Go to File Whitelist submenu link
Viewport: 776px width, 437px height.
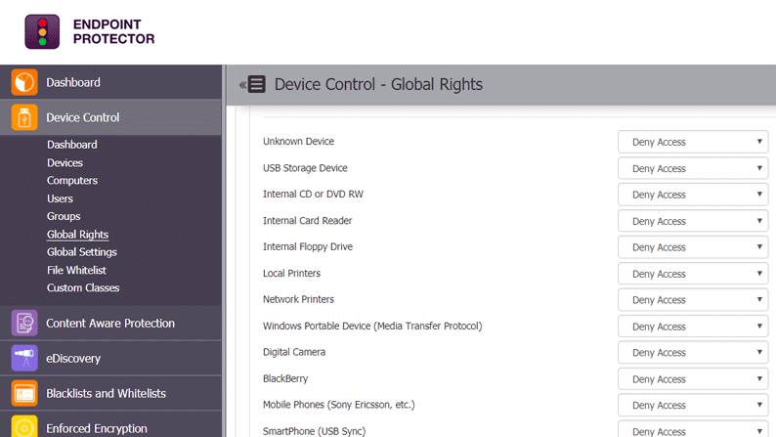[x=76, y=270]
